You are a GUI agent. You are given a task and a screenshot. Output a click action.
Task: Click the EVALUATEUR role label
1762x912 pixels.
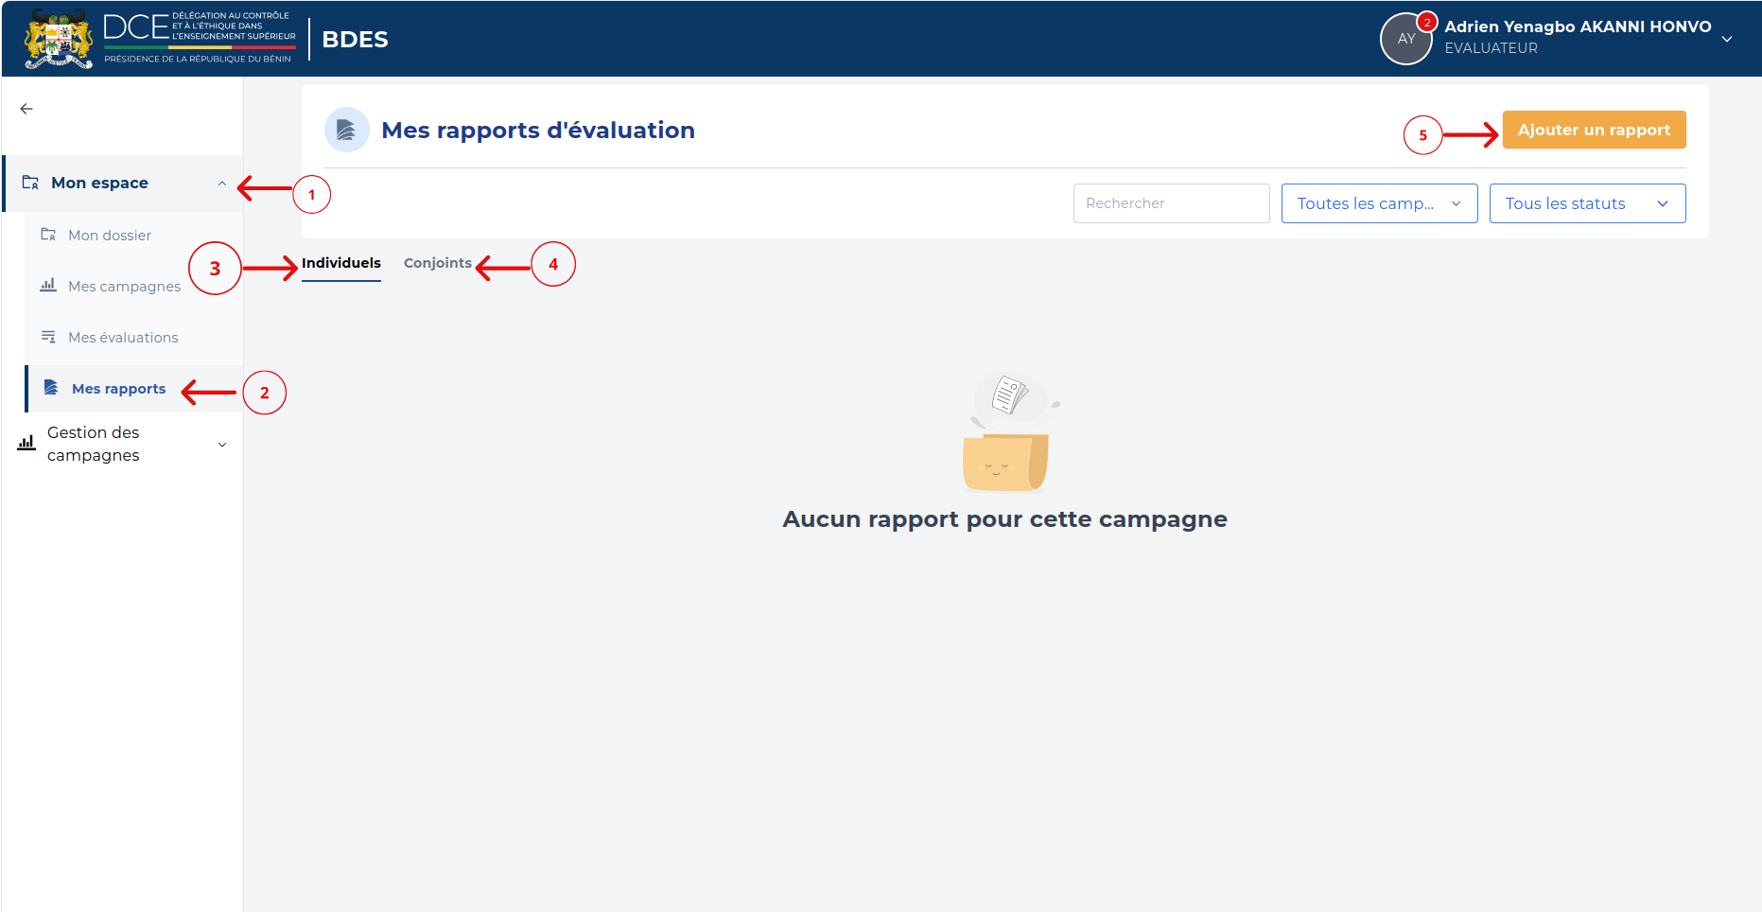pos(1491,48)
